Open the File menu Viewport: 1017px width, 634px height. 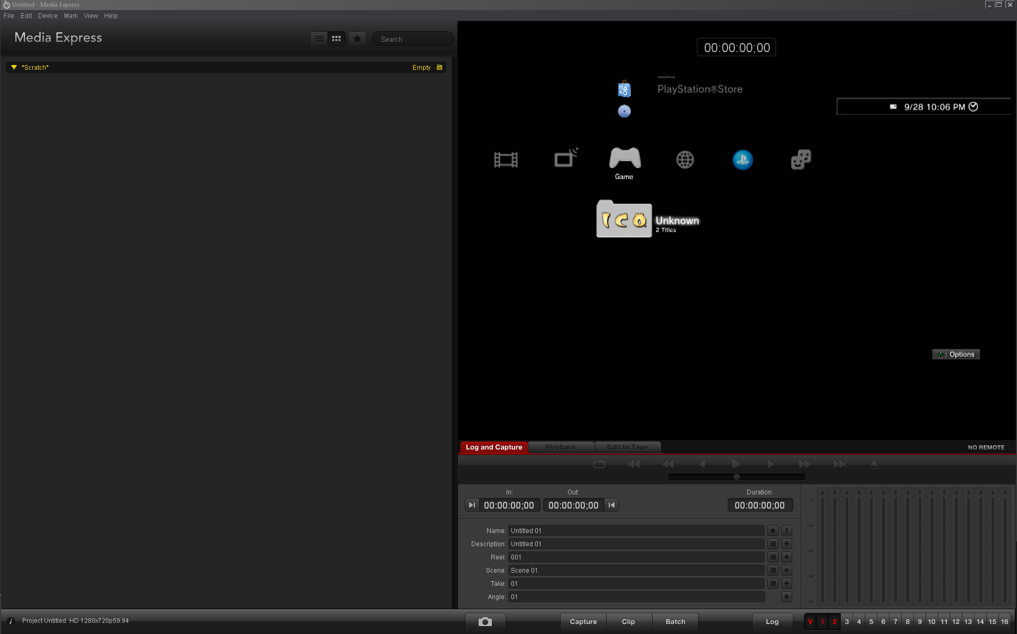(x=9, y=16)
